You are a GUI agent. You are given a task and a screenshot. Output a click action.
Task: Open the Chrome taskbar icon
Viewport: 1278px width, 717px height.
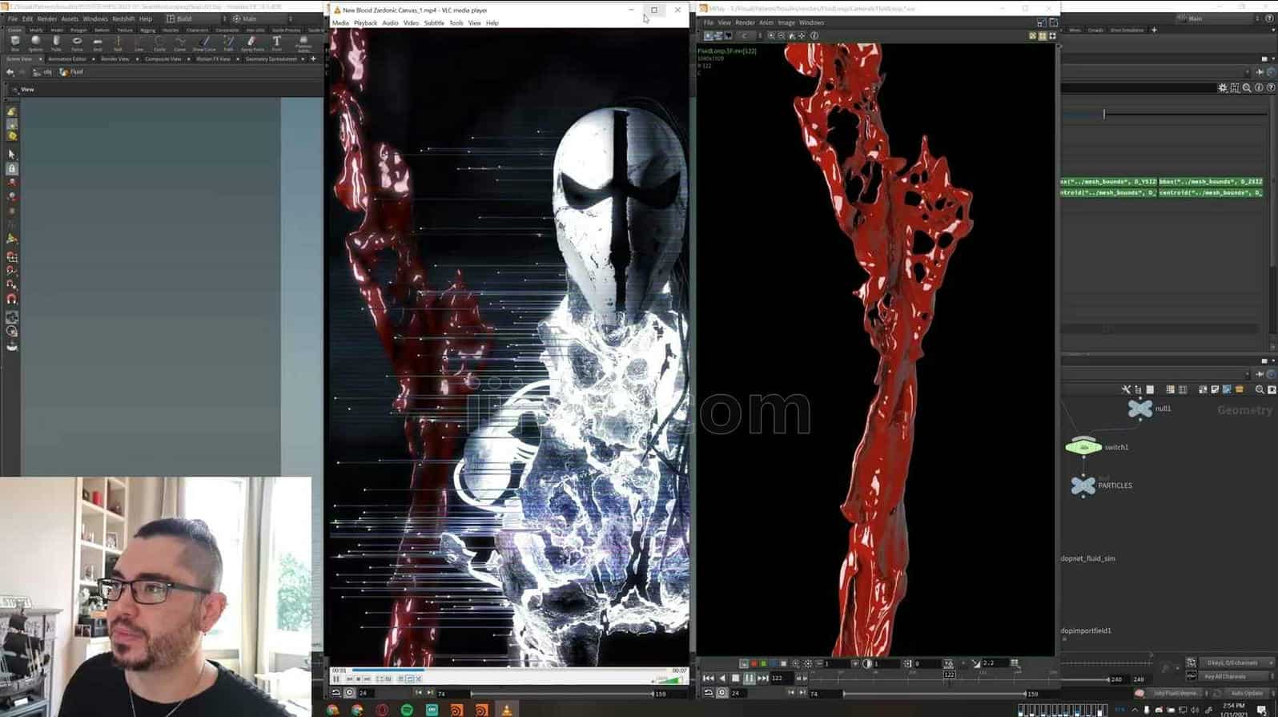(x=333, y=710)
